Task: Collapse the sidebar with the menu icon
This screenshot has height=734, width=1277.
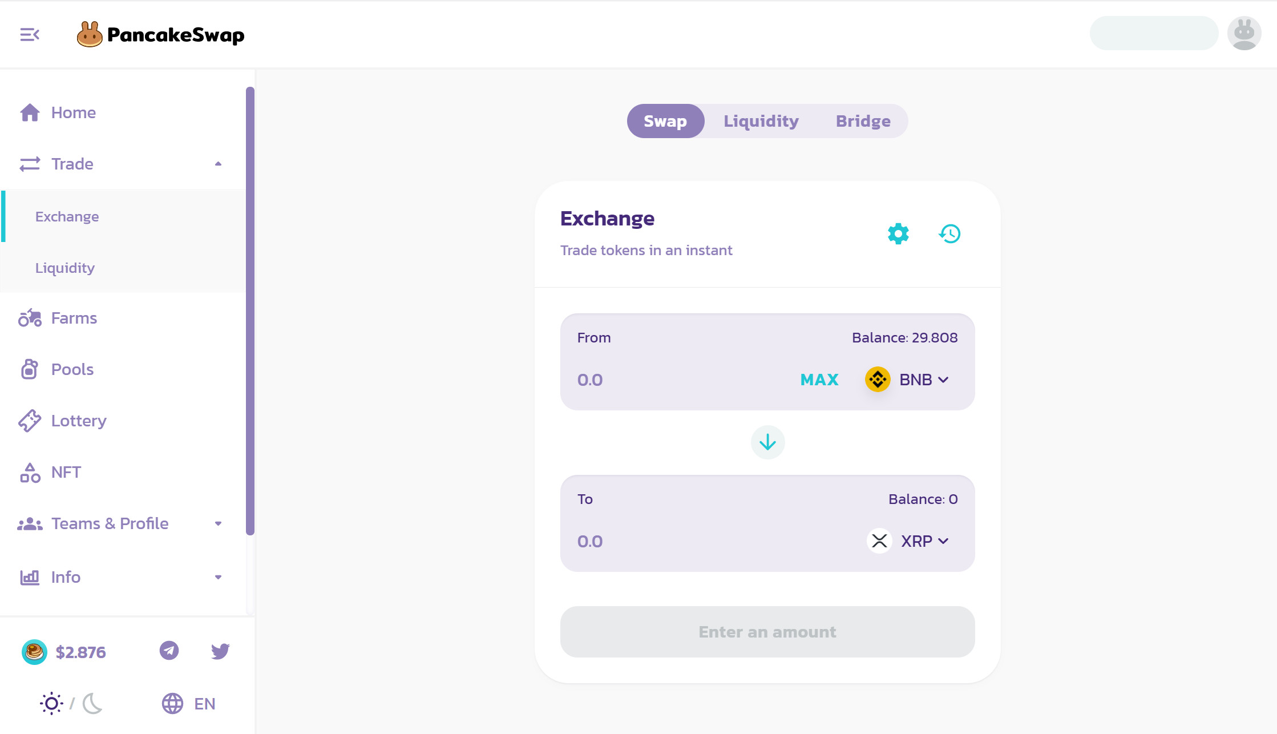Action: [x=30, y=35]
